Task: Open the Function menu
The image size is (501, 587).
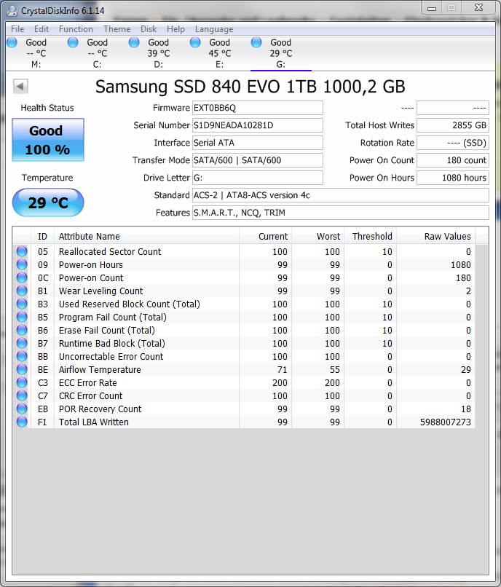Action: [76, 29]
